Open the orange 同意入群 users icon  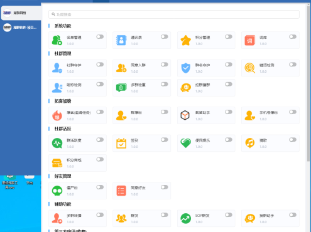[x=121, y=68]
